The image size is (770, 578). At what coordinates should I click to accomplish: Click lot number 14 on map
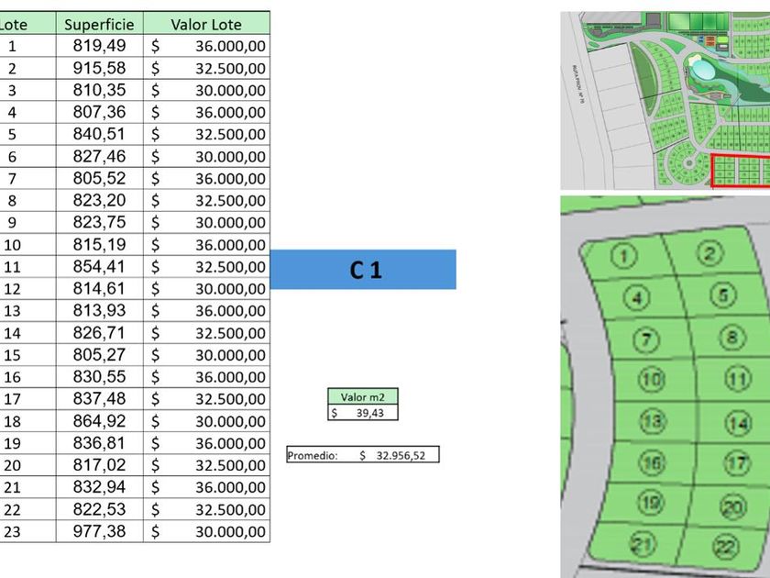[x=738, y=424]
